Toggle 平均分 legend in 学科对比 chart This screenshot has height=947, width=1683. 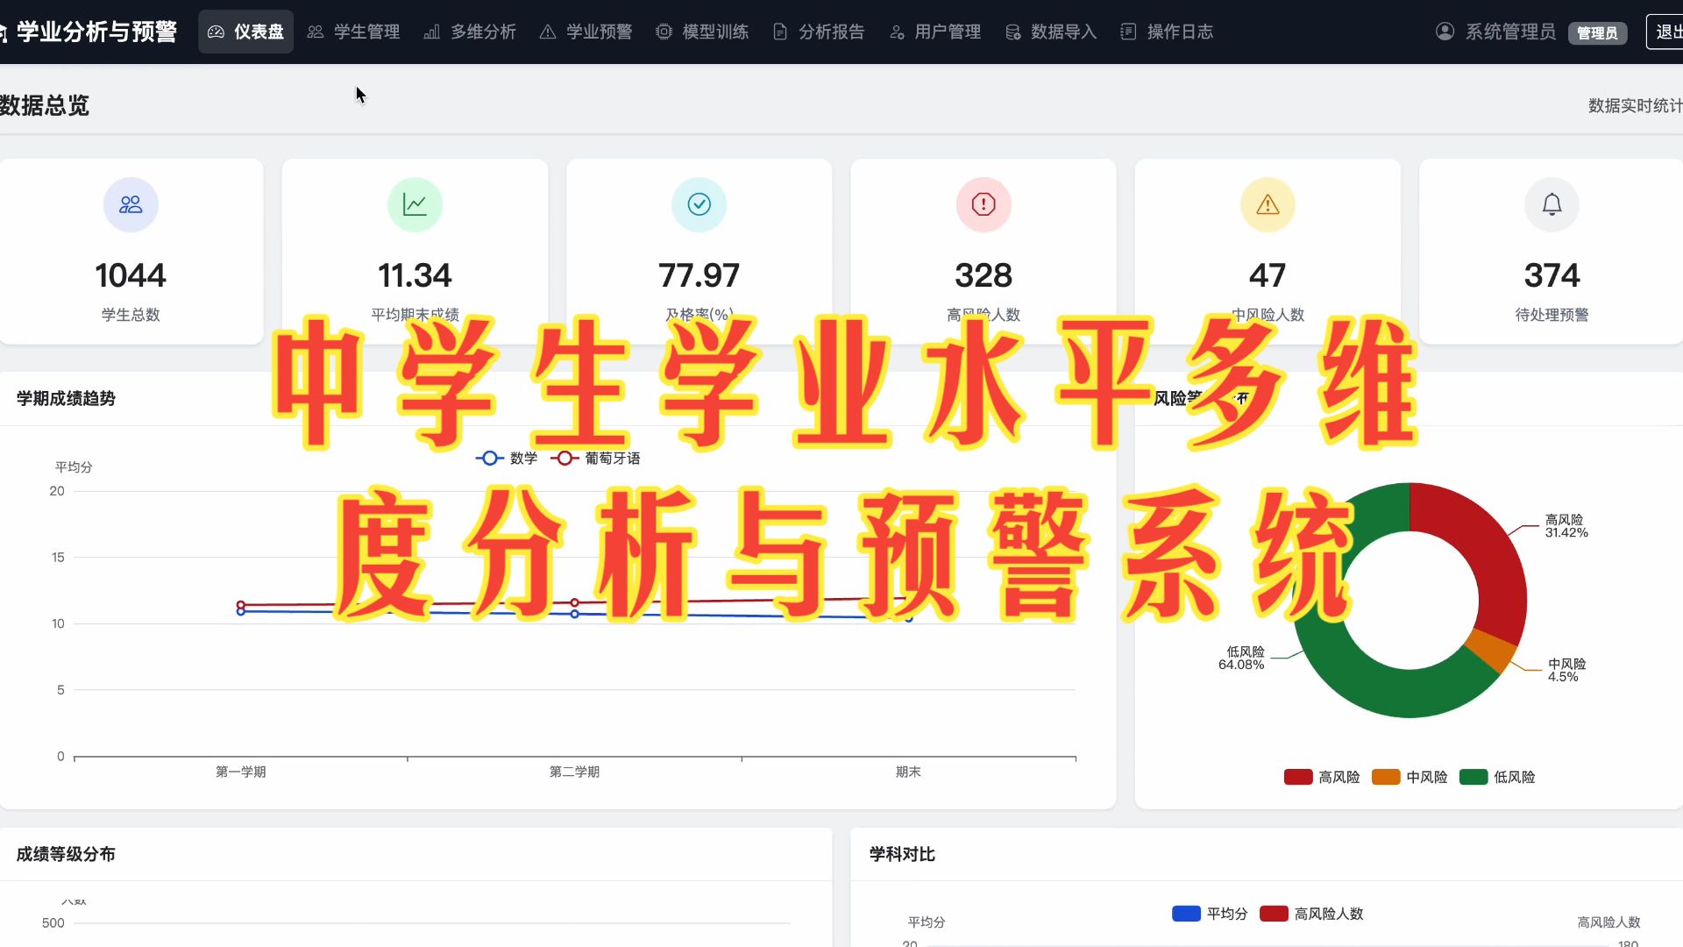point(1210,914)
